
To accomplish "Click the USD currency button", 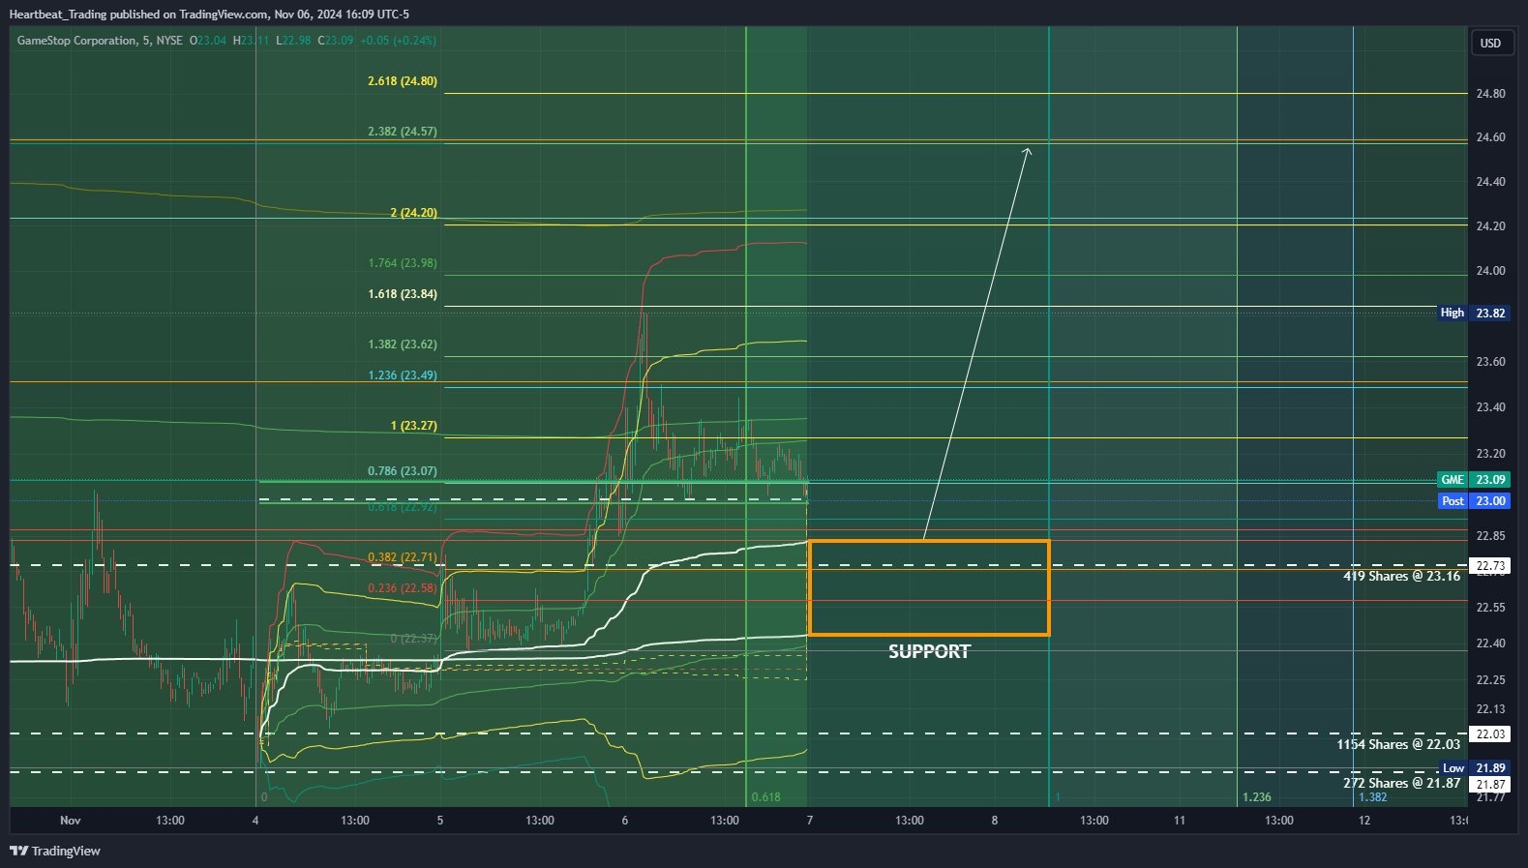I will point(1490,43).
